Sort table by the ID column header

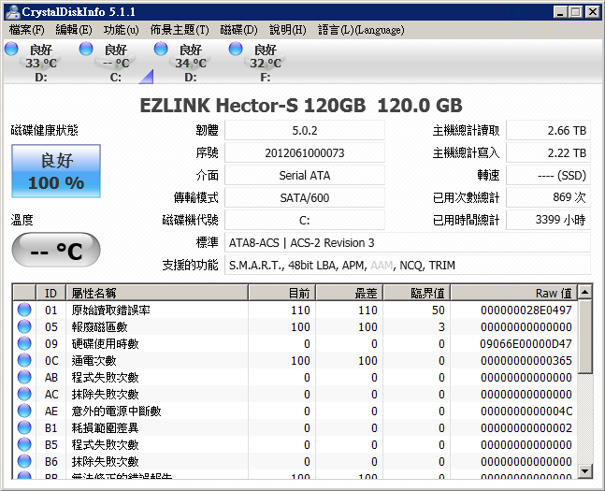50,293
